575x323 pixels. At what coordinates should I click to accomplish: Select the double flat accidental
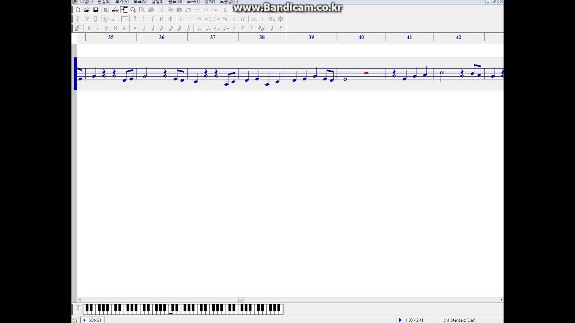[124, 28]
